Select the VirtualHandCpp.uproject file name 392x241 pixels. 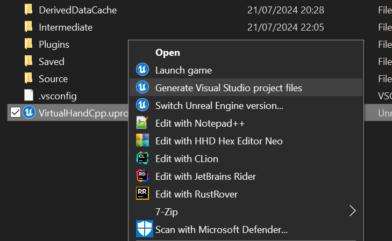tap(83, 113)
